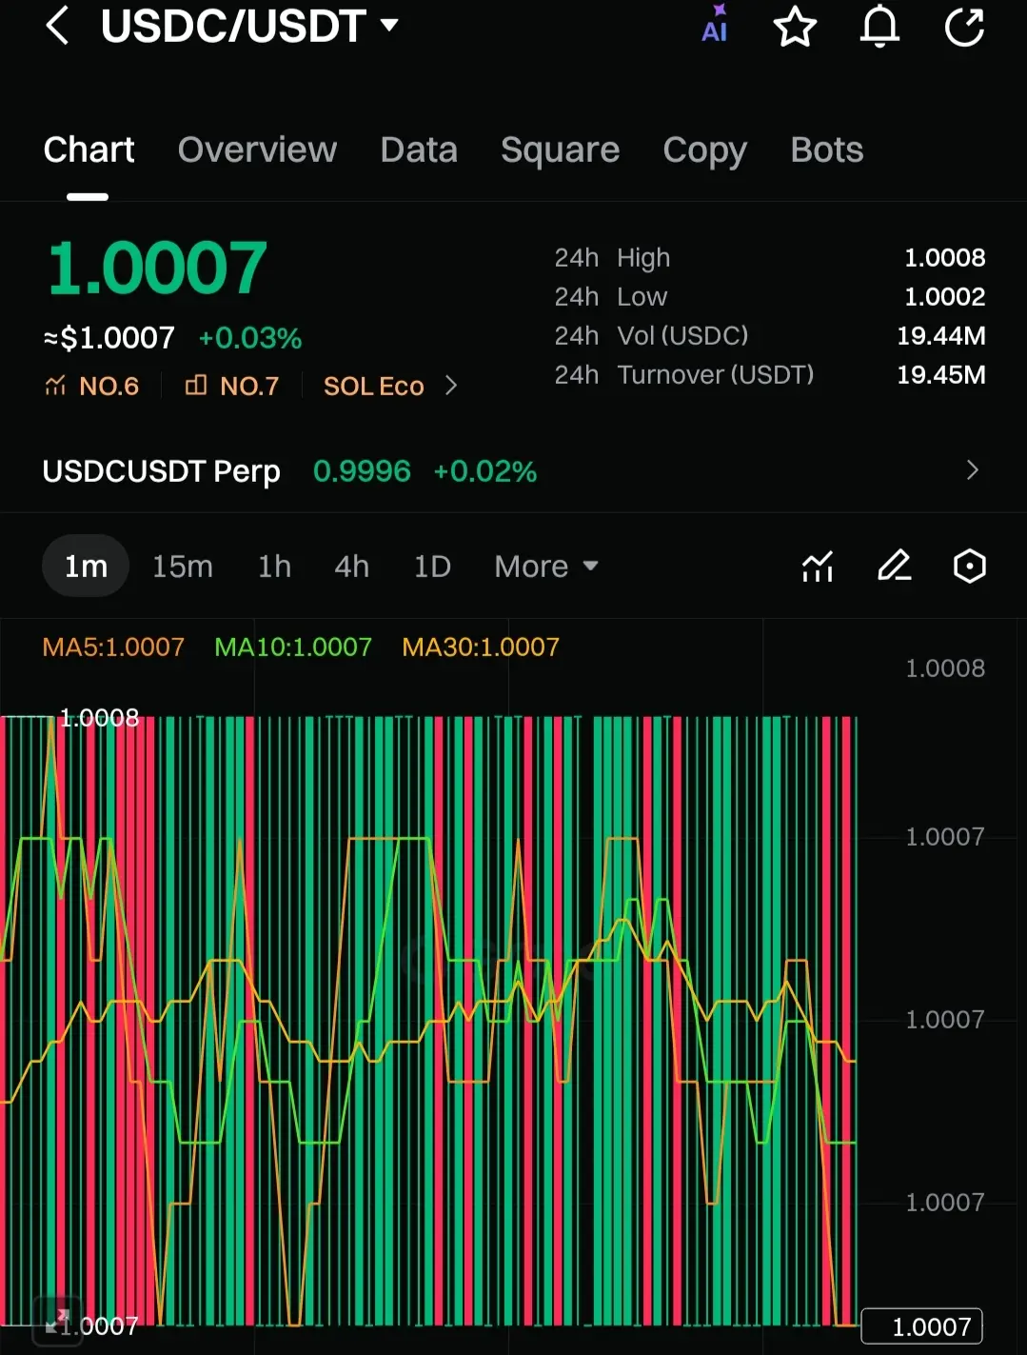Image resolution: width=1027 pixels, height=1355 pixels.
Task: Tap the current price tag 1.0007 on axis
Action: click(921, 1326)
